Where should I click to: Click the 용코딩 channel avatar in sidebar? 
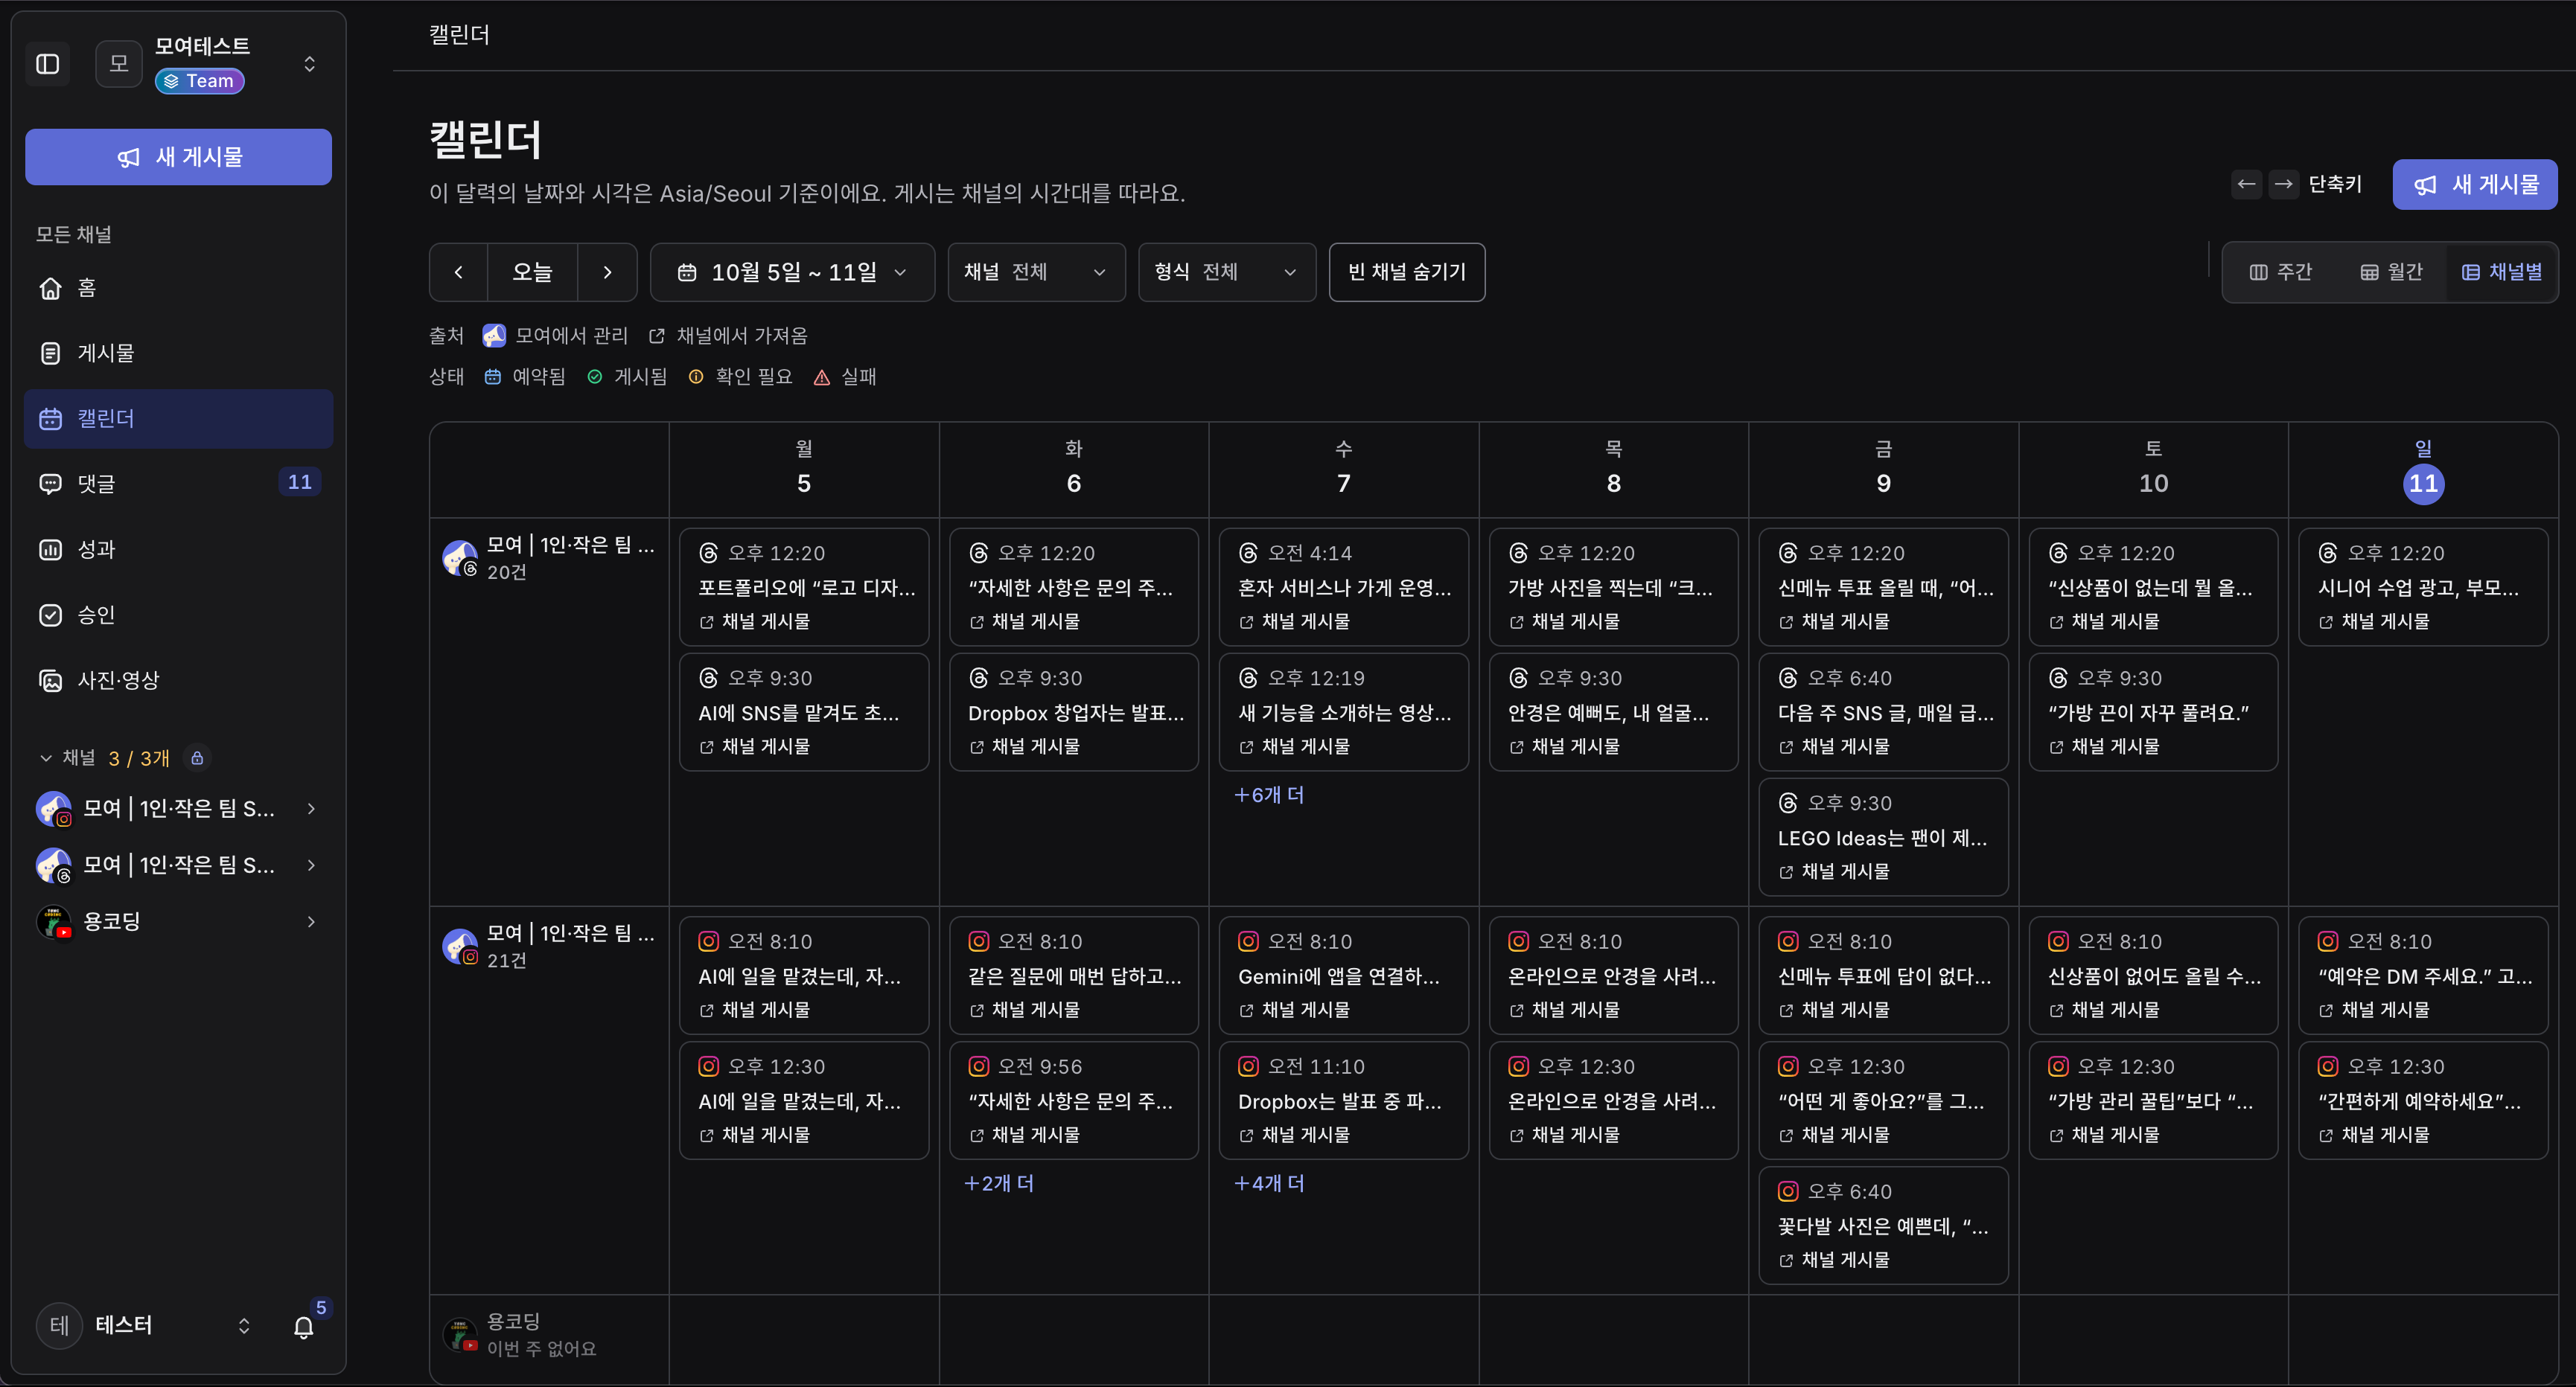[x=54, y=921]
